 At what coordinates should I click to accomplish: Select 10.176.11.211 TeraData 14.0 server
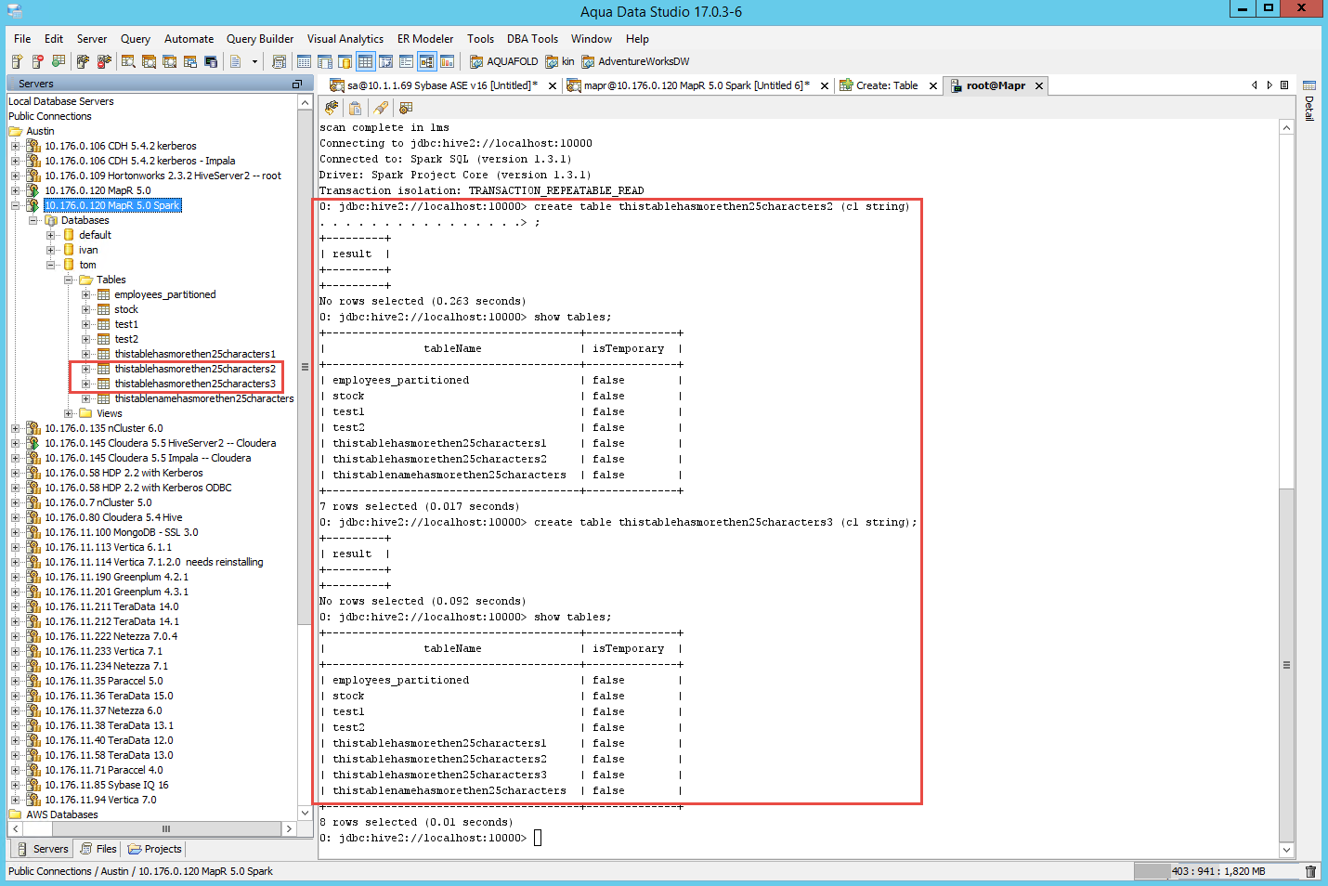pos(111,606)
